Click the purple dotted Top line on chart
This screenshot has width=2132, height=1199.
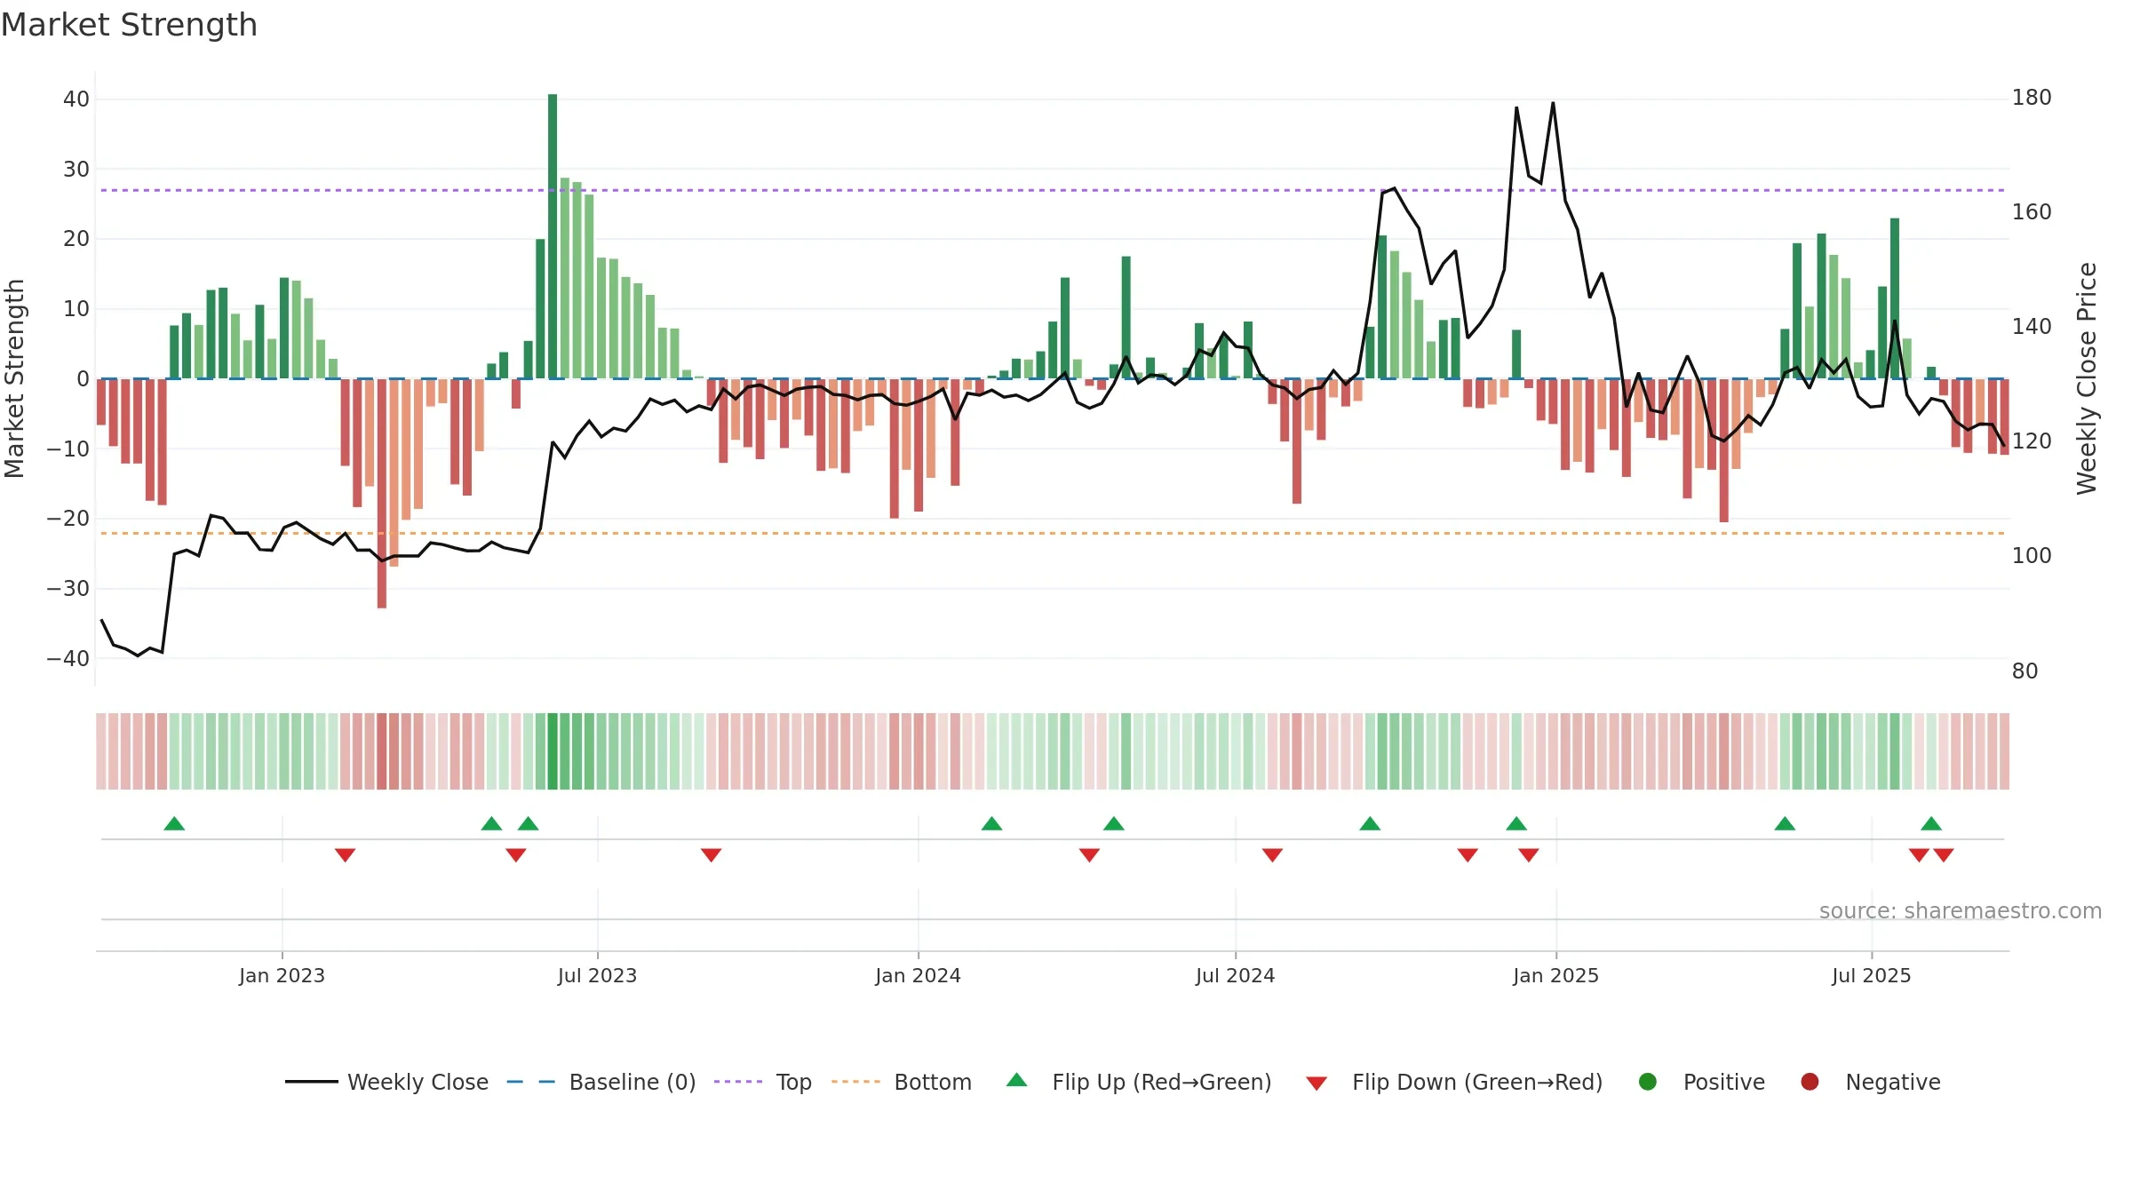1053,190
